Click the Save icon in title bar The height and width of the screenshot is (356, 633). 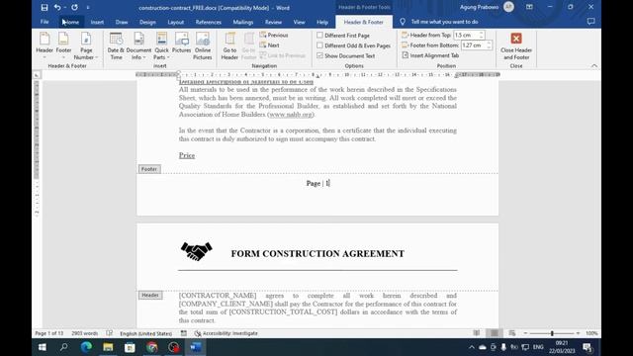pyautogui.click(x=45, y=7)
